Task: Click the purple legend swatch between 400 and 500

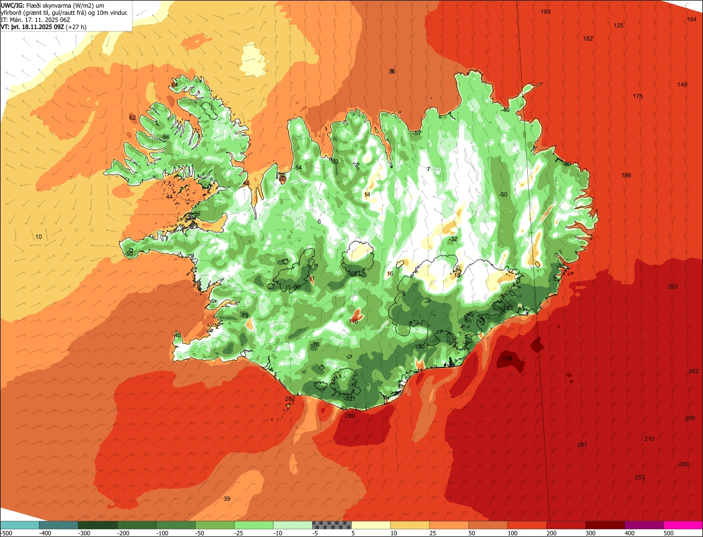Action: point(644,525)
